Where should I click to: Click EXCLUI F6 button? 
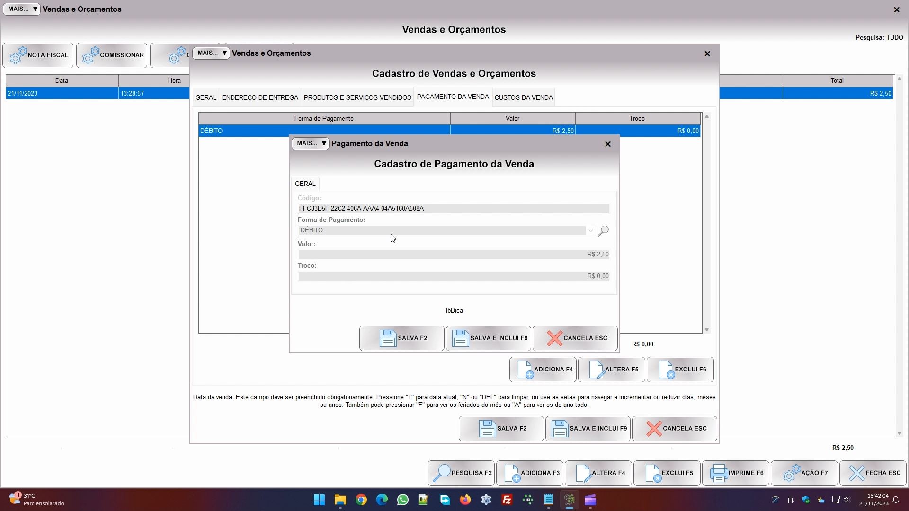(680, 370)
